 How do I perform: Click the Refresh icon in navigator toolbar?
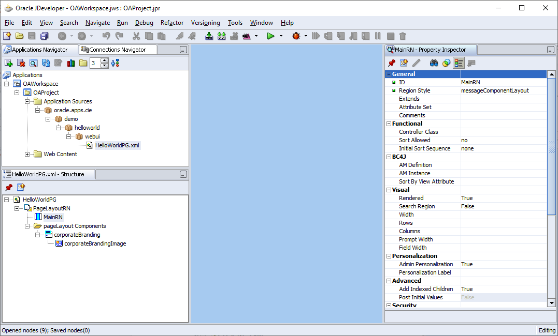click(x=46, y=63)
